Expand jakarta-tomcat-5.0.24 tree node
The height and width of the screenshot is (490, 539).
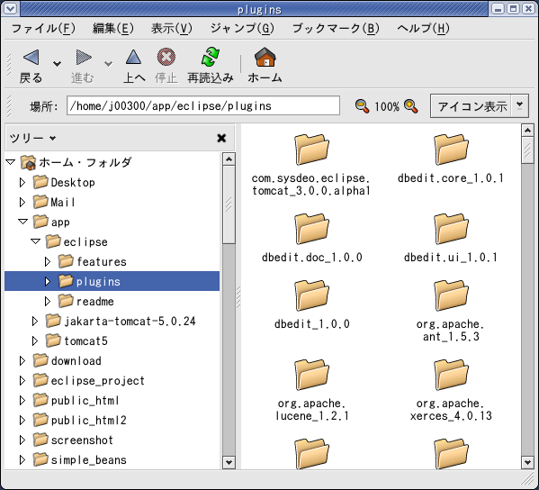click(x=35, y=322)
